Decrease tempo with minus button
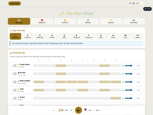Screen dimensions: 153x115 [x=54, y=110]
